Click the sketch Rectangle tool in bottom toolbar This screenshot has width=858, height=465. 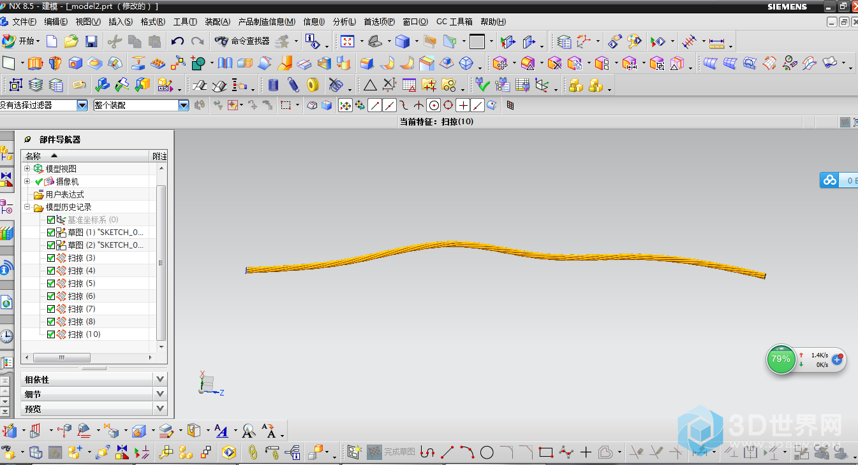(x=545, y=452)
